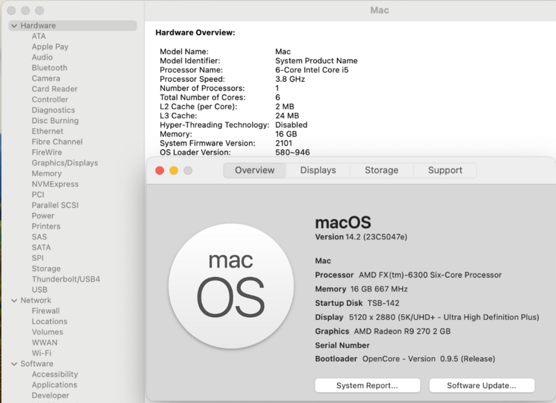This screenshot has height=403, width=556.
Task: Switch to the Overview tab
Action: tap(254, 170)
